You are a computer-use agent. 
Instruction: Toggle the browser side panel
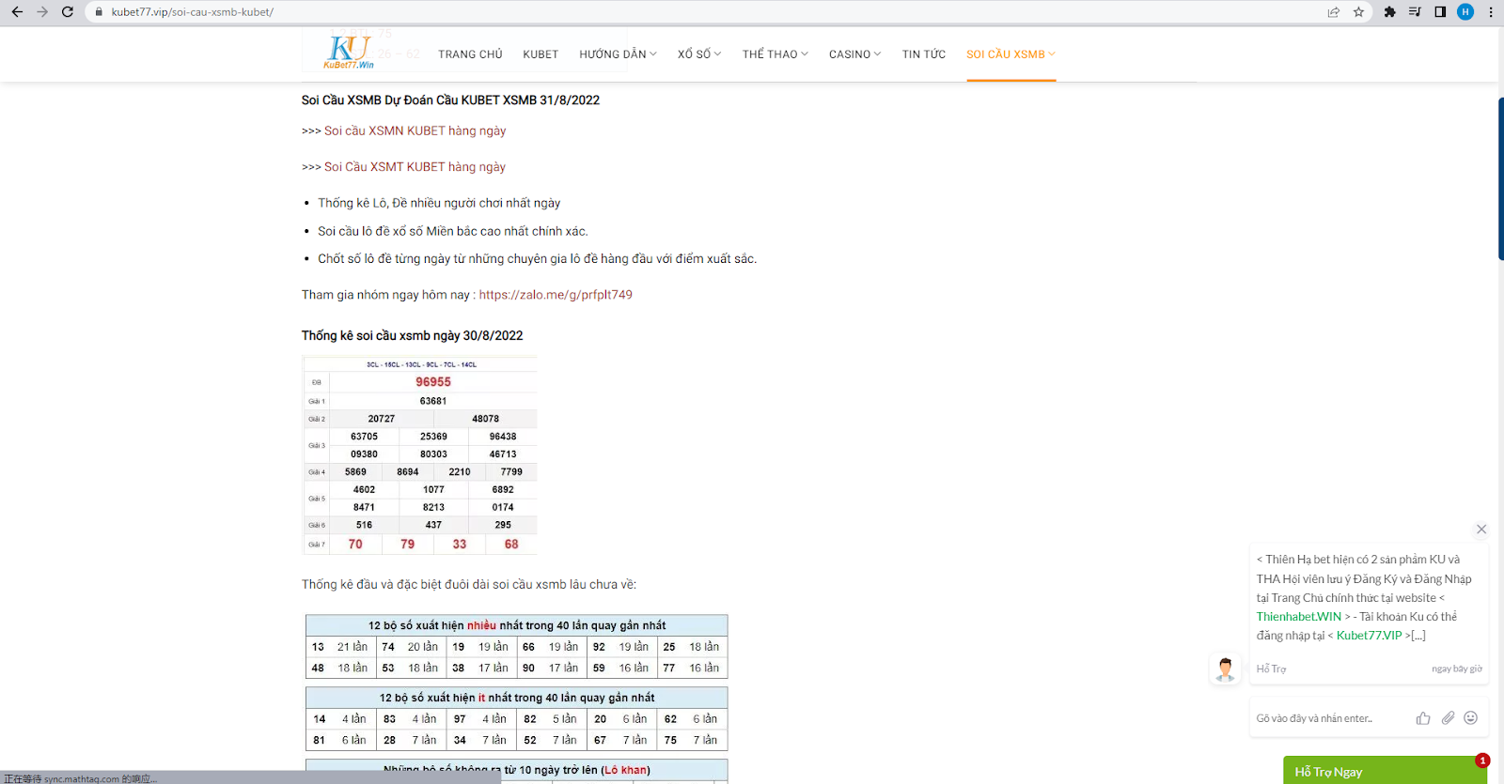coord(1440,12)
